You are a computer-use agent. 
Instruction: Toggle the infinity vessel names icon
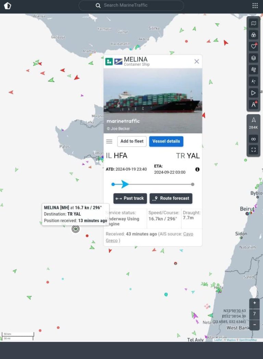[253, 139]
